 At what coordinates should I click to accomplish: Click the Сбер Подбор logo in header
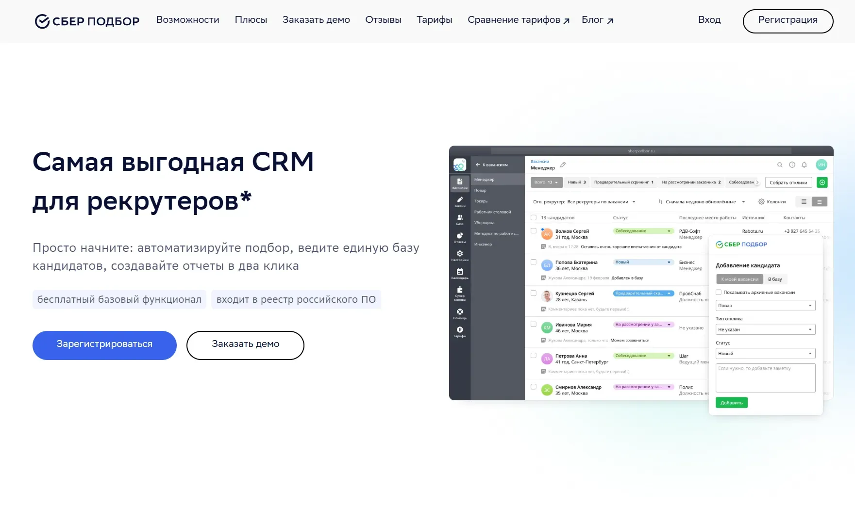[87, 21]
